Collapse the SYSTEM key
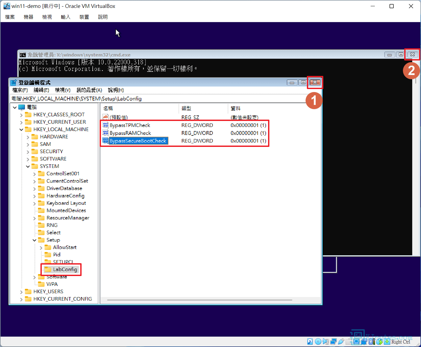This screenshot has height=347, width=421. (28, 166)
